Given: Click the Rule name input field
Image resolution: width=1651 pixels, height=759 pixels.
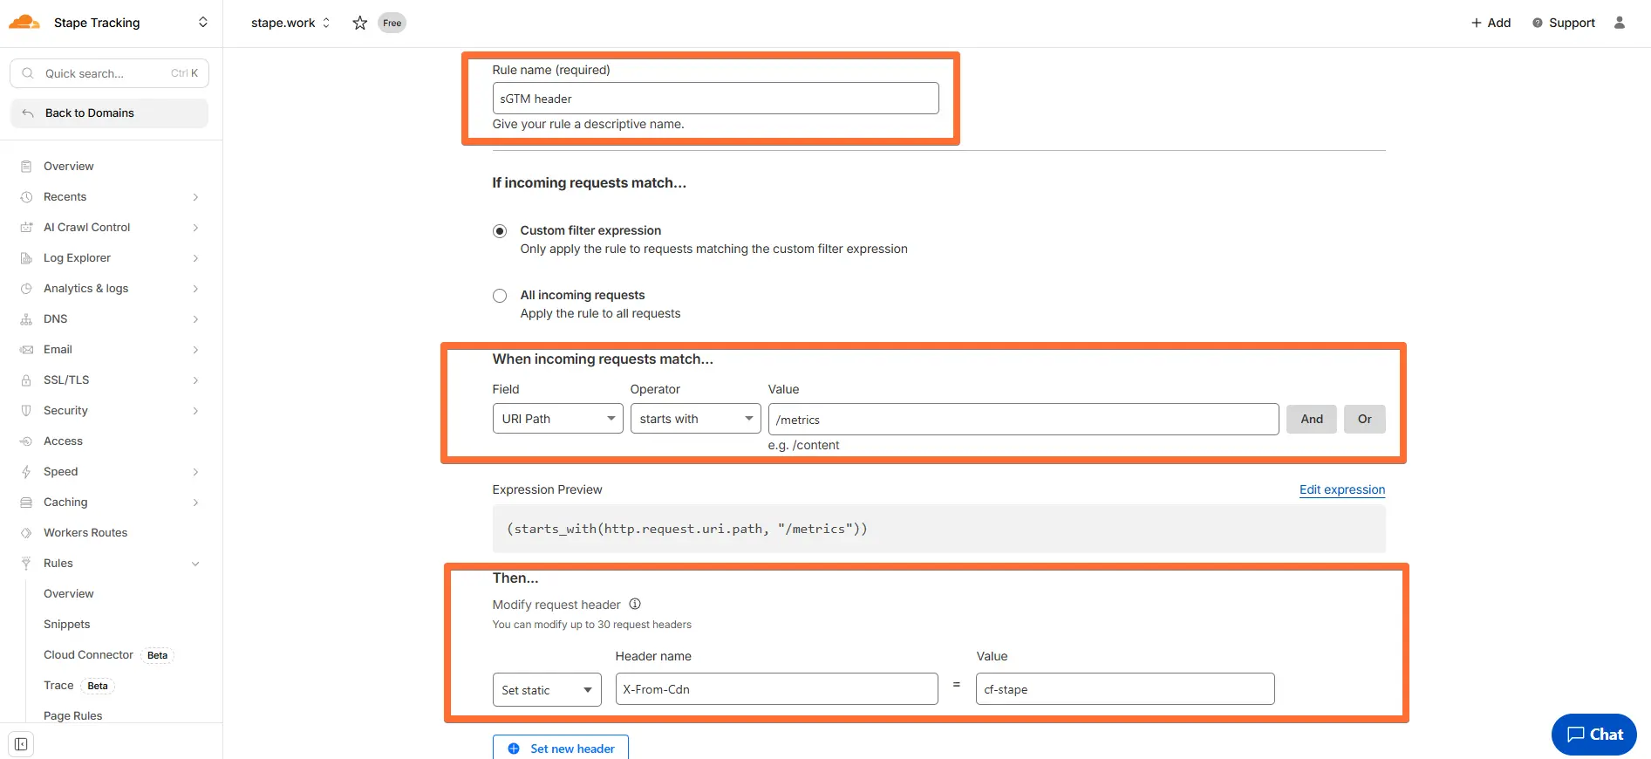Looking at the screenshot, I should click(715, 99).
